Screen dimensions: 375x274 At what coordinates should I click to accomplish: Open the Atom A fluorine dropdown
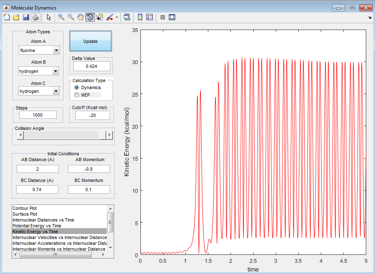pyautogui.click(x=56, y=51)
